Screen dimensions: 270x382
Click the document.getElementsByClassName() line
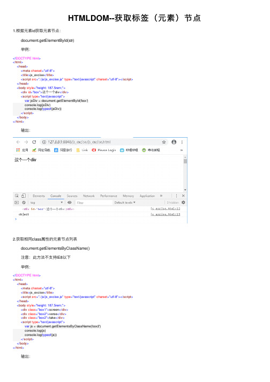pyautogui.click(x=55, y=248)
